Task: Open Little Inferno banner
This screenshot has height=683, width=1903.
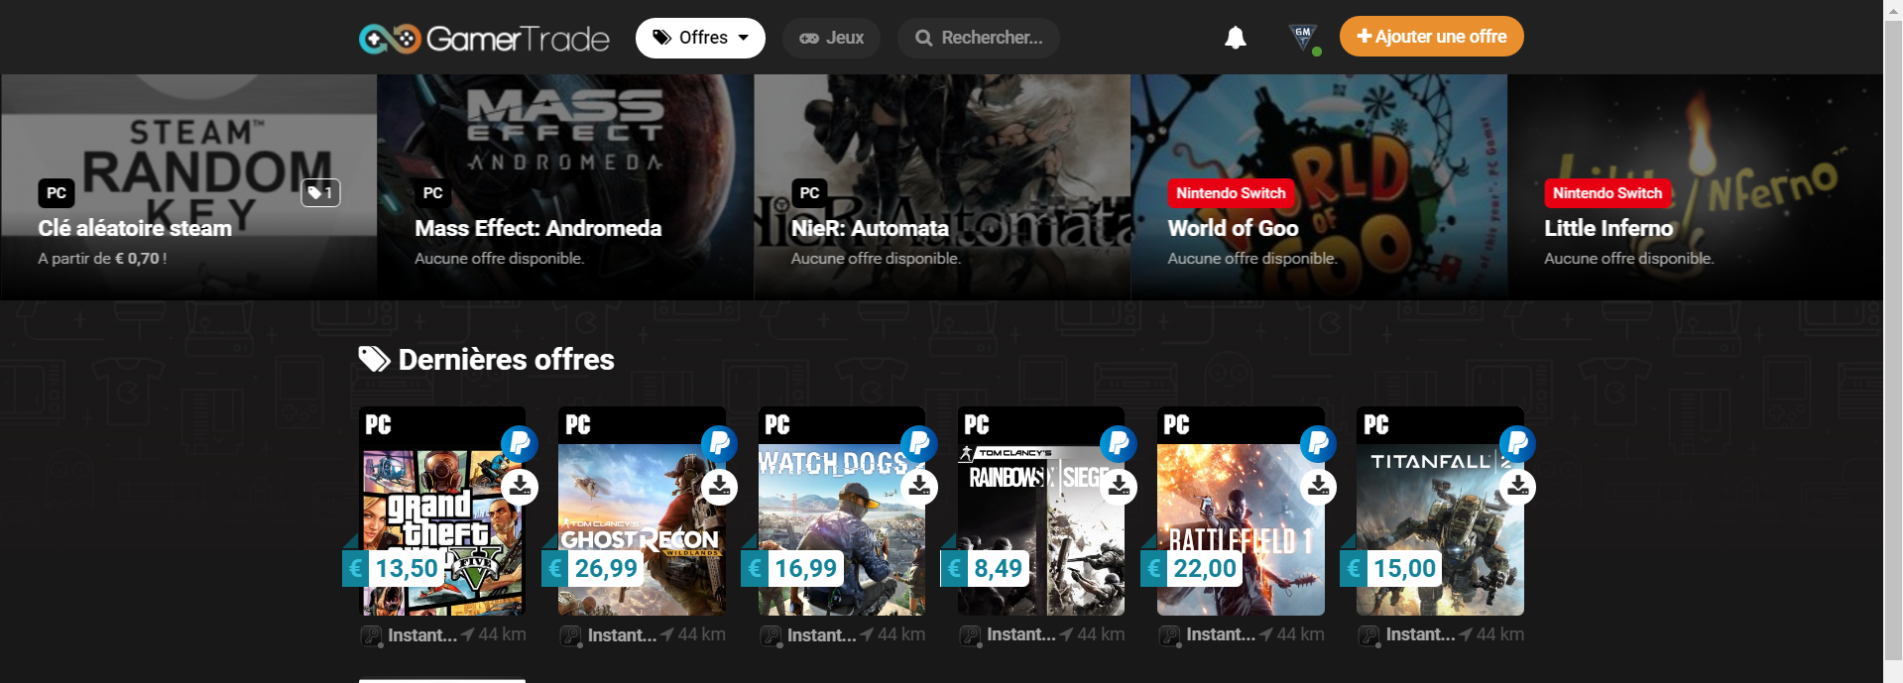Action: coord(1695,187)
